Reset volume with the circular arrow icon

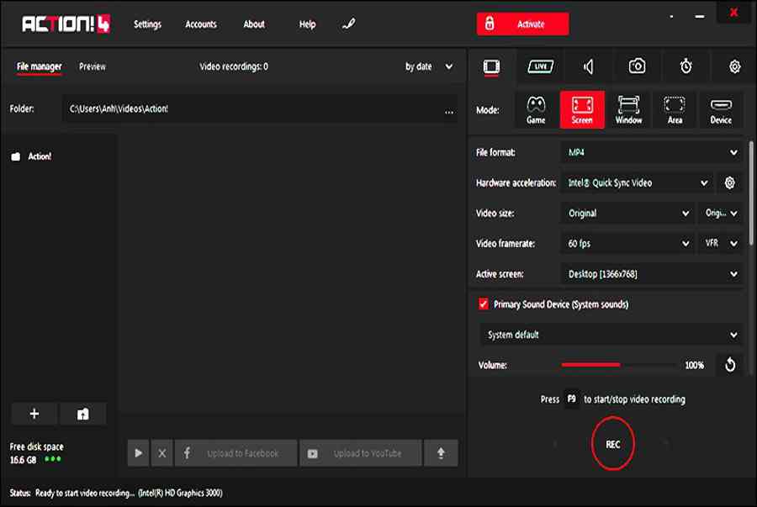[729, 365]
